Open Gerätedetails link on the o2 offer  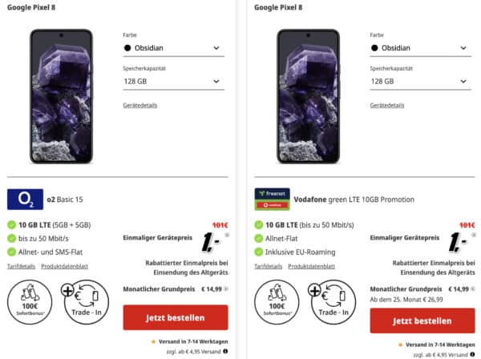click(x=139, y=106)
